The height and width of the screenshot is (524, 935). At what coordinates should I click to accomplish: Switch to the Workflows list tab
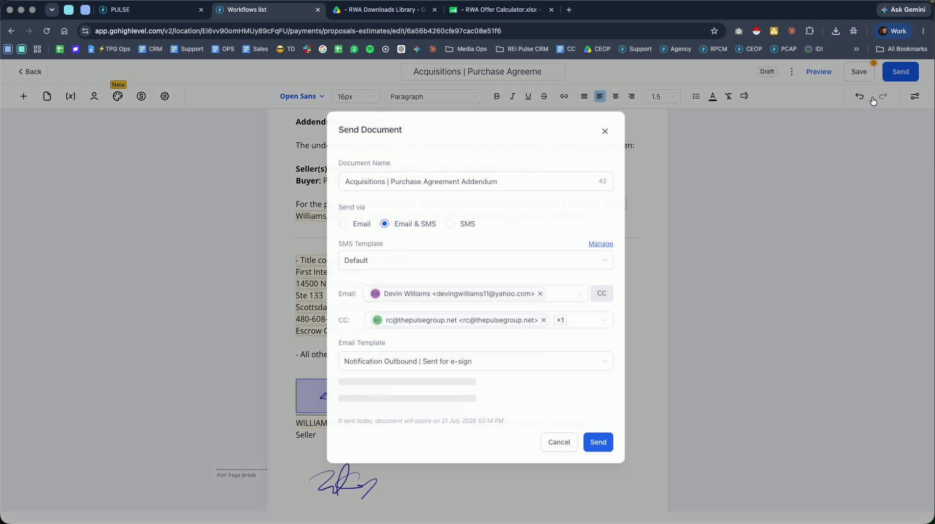268,10
